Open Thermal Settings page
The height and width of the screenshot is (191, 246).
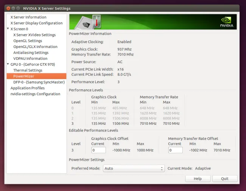[x=28, y=70]
